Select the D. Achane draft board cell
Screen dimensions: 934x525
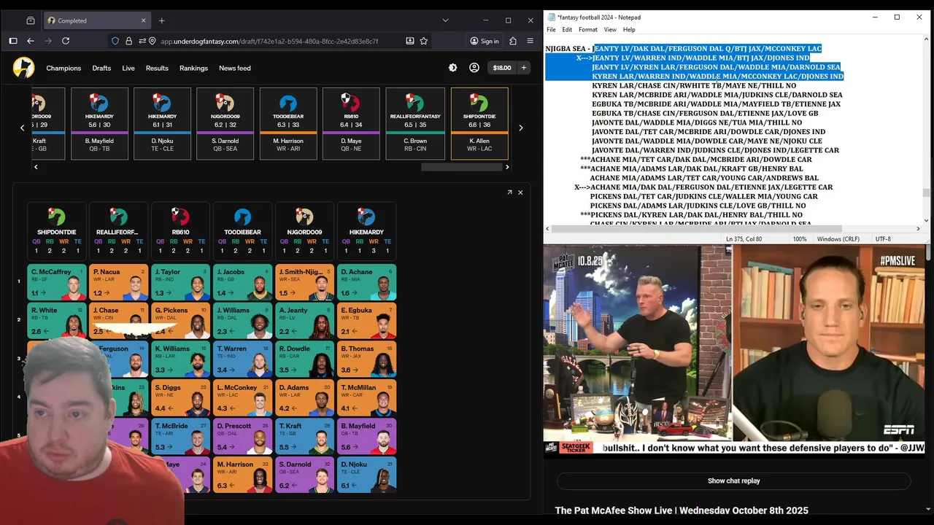pos(366,282)
